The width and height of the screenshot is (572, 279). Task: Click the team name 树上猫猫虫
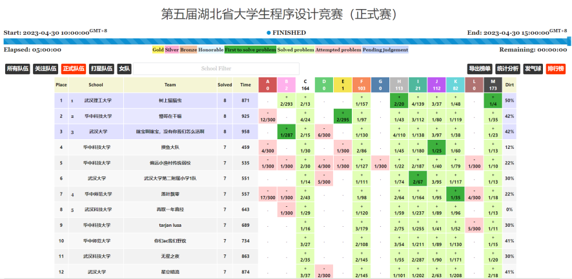[x=170, y=101]
